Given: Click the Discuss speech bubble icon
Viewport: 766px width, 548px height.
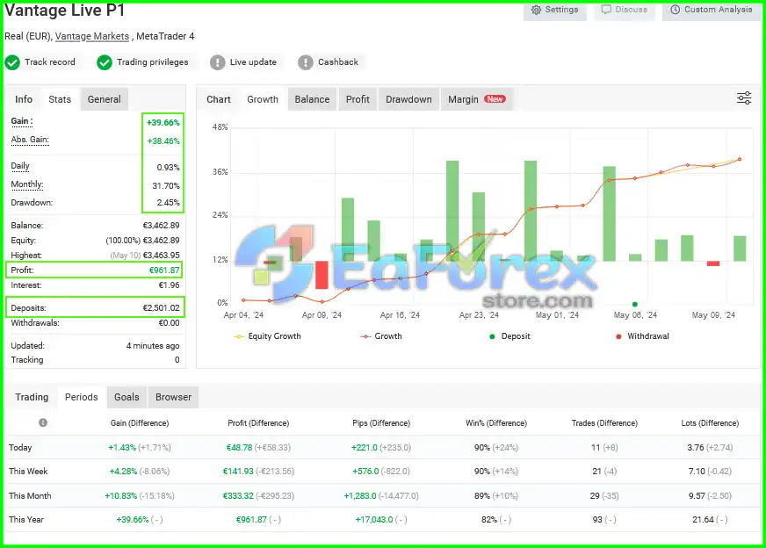Looking at the screenshot, I should click(x=606, y=10).
